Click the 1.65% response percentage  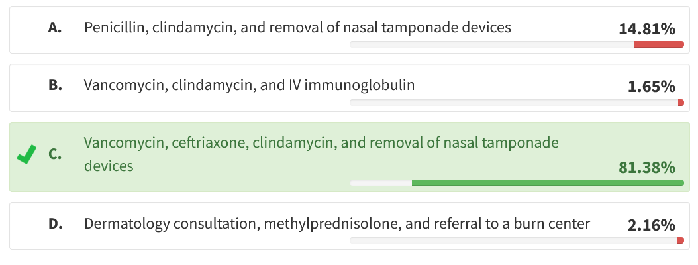tap(650, 87)
